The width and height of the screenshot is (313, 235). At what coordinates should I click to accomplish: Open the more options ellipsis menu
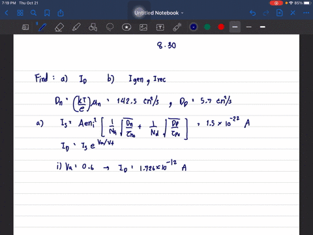(306, 13)
